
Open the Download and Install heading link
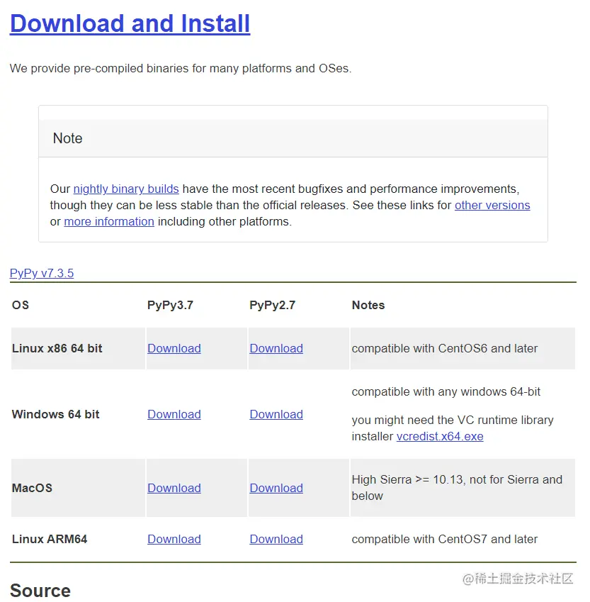tap(130, 24)
